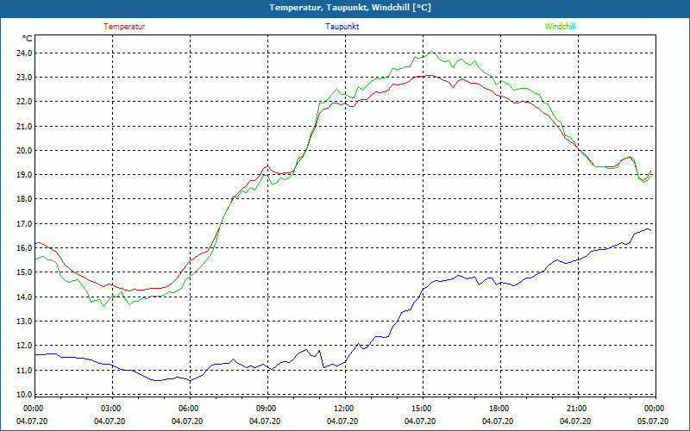This screenshot has height=431, width=690.
Task: Click the 03:00 time axis label
Action: (110, 409)
